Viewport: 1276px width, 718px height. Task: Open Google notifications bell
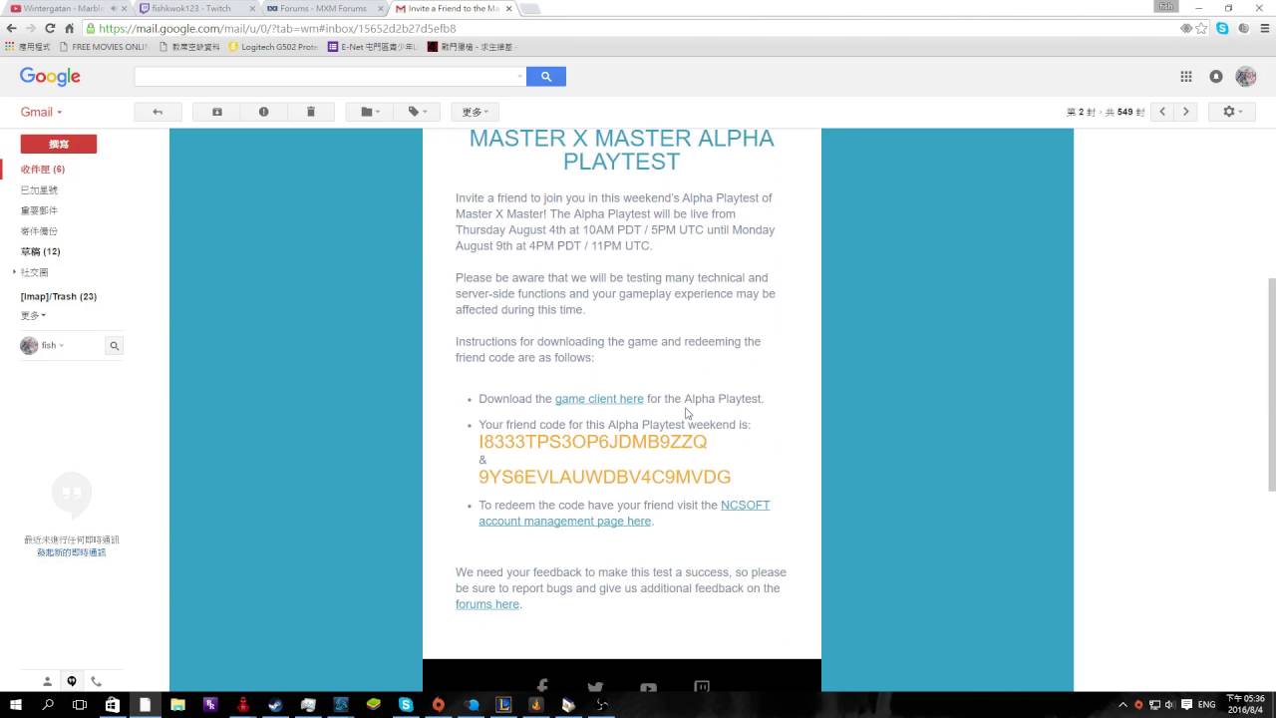point(1216,77)
